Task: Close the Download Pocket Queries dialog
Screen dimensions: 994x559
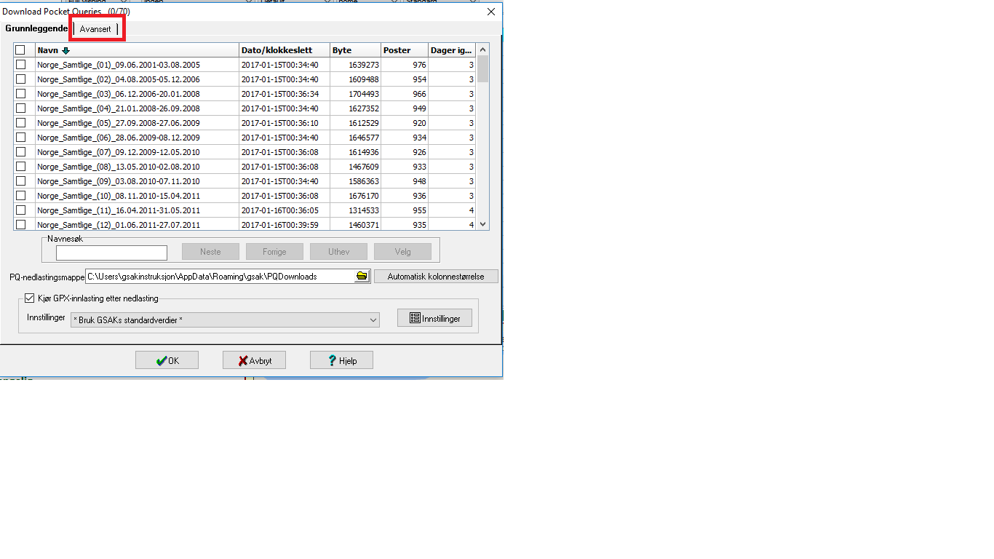Action: tap(491, 12)
